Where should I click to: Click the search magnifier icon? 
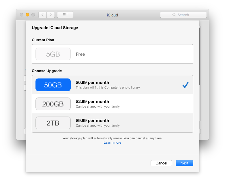point(174,15)
